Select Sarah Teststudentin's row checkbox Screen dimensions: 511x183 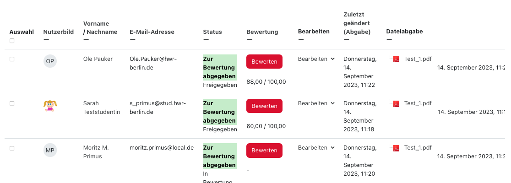pyautogui.click(x=12, y=103)
